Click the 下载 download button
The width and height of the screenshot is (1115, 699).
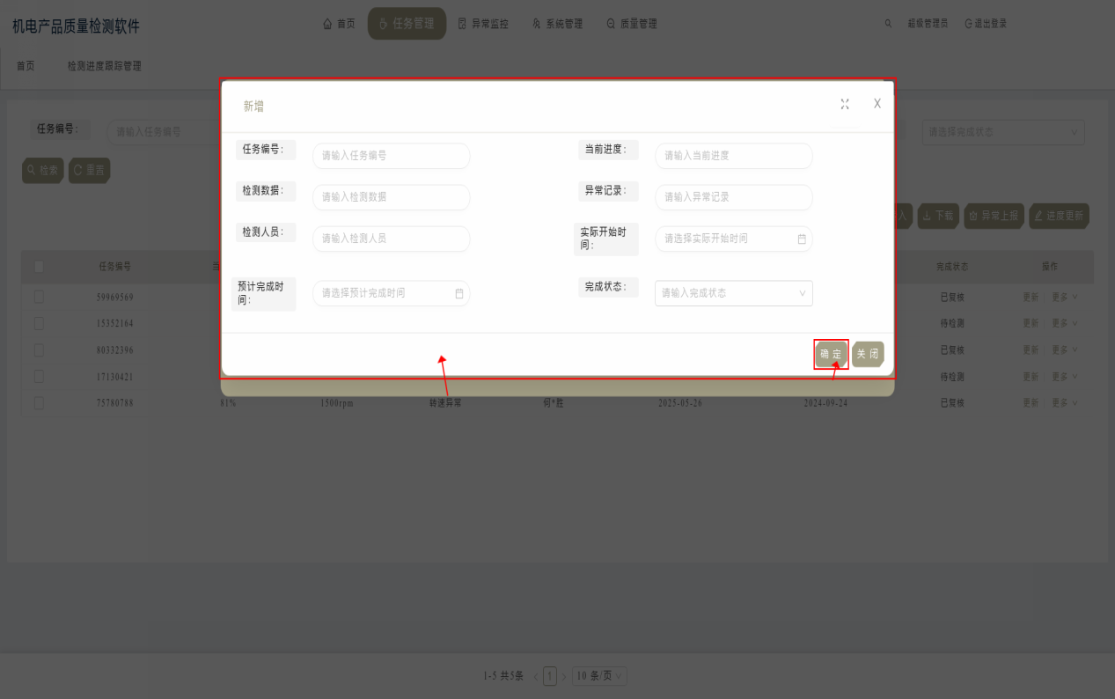tap(937, 216)
